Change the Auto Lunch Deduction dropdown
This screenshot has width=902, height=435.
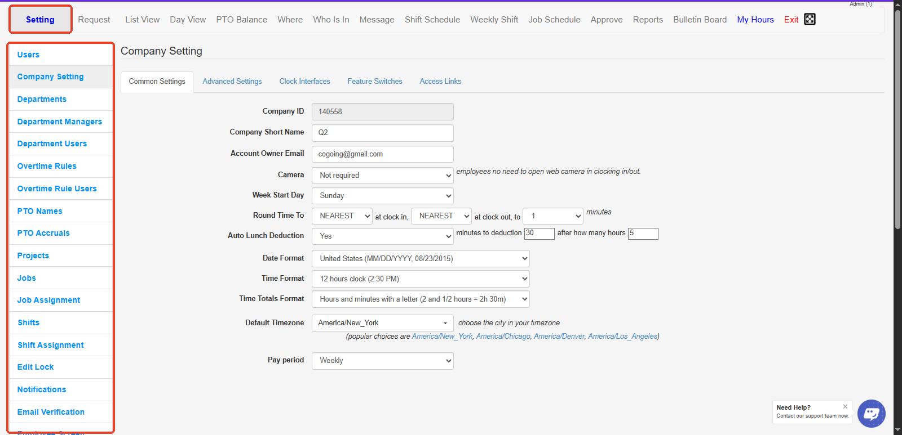click(x=382, y=236)
